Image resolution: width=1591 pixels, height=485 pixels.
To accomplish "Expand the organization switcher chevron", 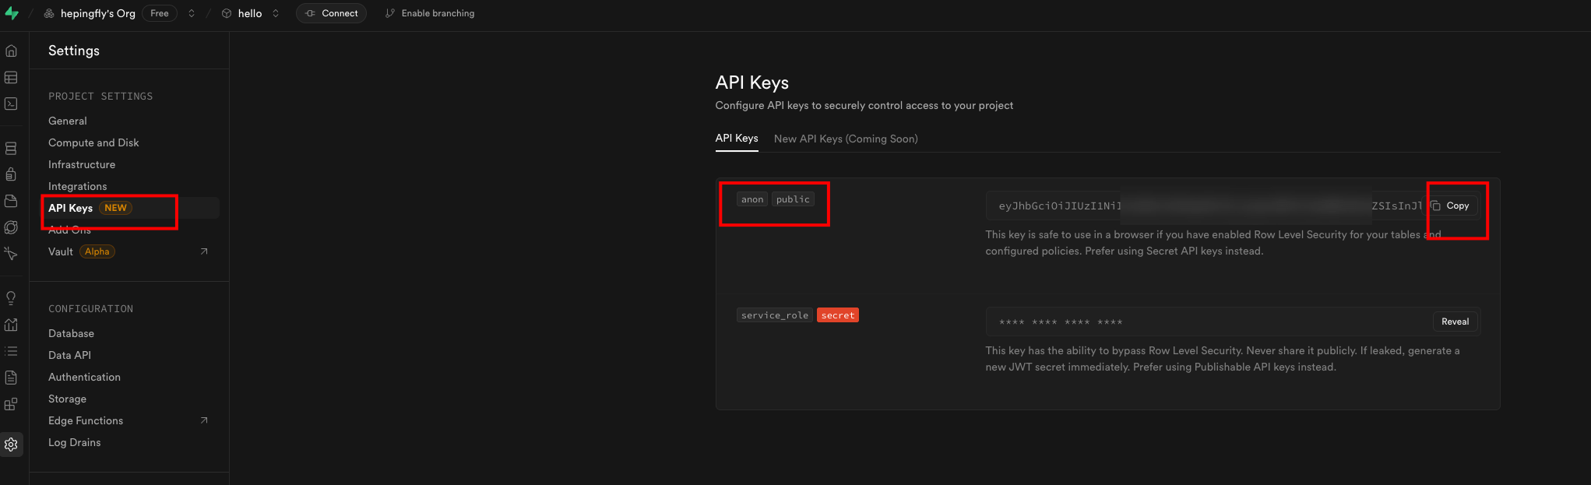I will pyautogui.click(x=192, y=13).
